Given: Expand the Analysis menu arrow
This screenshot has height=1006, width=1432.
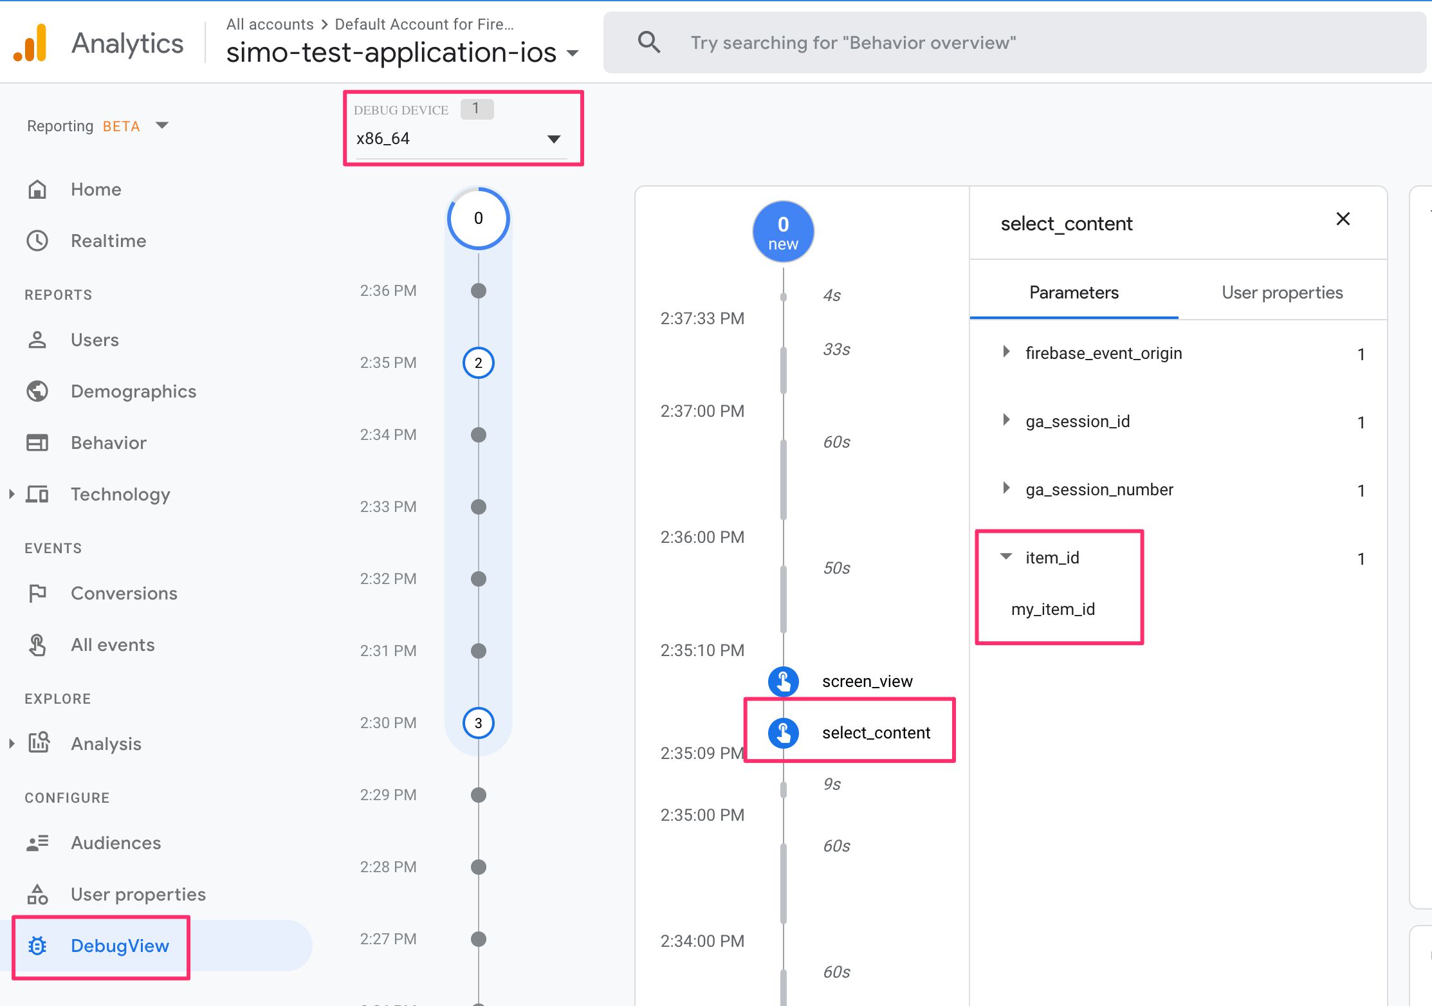Looking at the screenshot, I should [x=12, y=744].
